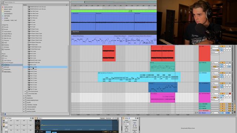This screenshot has width=237, height=133.
Task: Deactivate the A REVERB return track
Action: click(x=222, y=104)
